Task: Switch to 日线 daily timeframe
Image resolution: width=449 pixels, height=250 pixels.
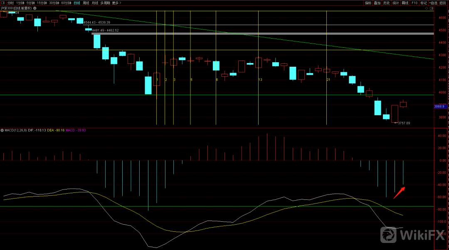Action: tap(76, 3)
